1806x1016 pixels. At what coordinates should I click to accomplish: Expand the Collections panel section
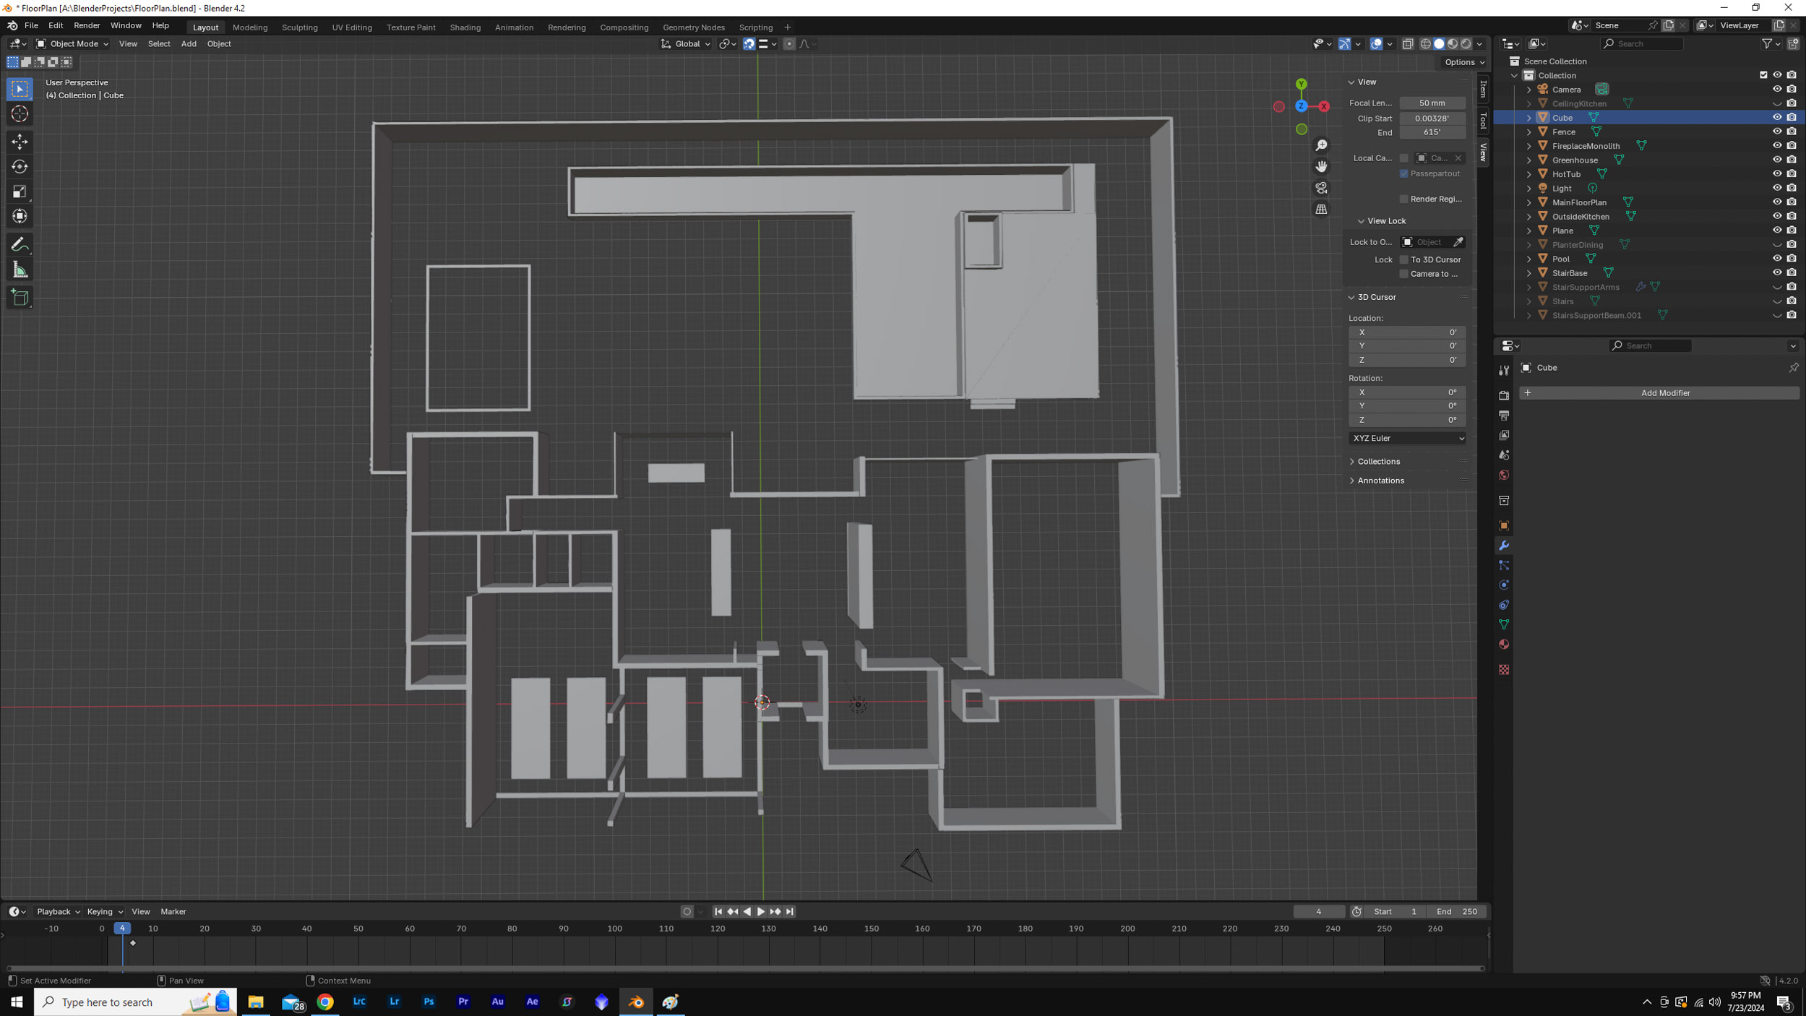point(1377,461)
